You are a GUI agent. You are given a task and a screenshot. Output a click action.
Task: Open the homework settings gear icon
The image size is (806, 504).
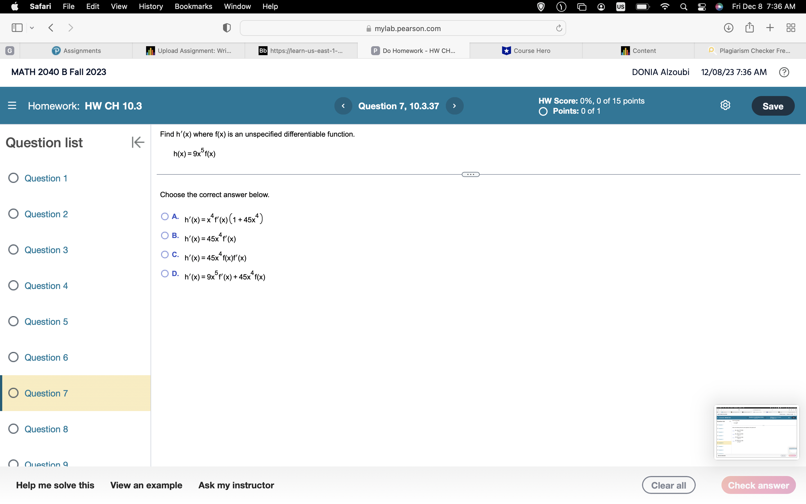(725, 105)
